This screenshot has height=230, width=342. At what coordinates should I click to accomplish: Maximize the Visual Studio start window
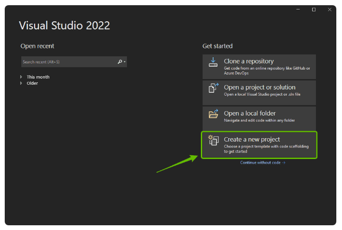[x=314, y=9]
